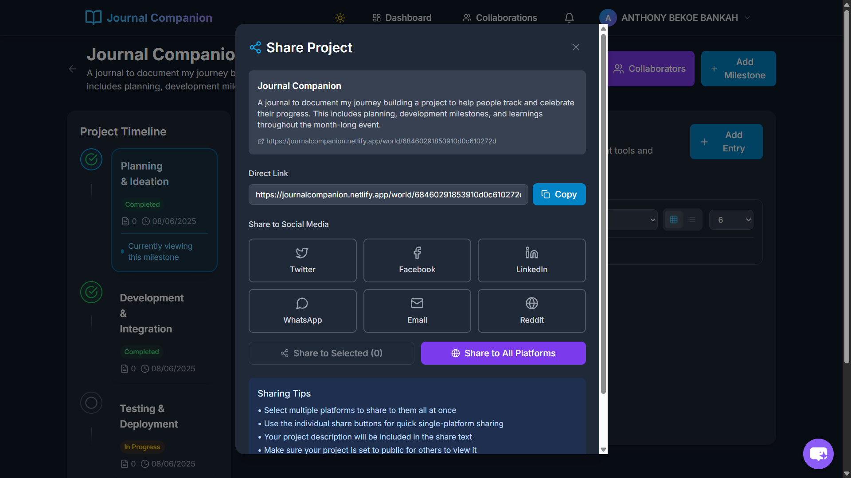Viewport: 851px width, 478px height.
Task: Click the dialog's vertical scrollbar
Action: coord(603,212)
